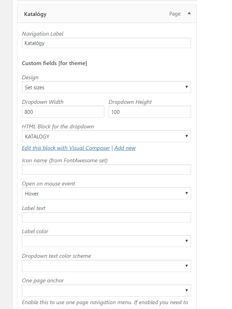
Task: Collapse the Katalógy menu item panel arrow
Action: point(189,13)
